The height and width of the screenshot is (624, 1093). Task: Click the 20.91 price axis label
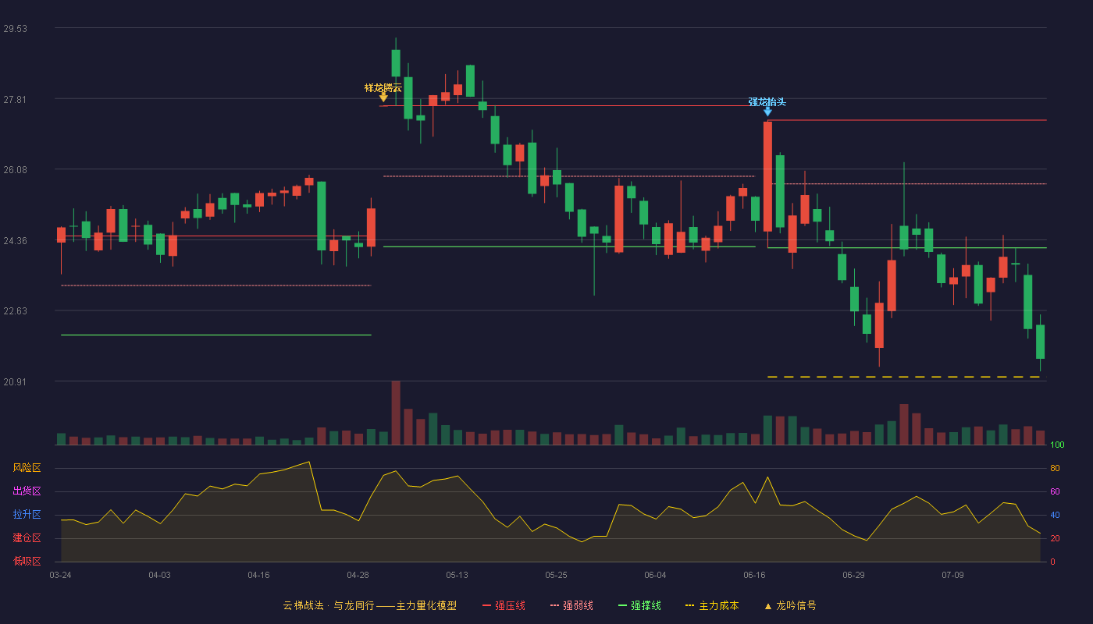click(x=15, y=382)
